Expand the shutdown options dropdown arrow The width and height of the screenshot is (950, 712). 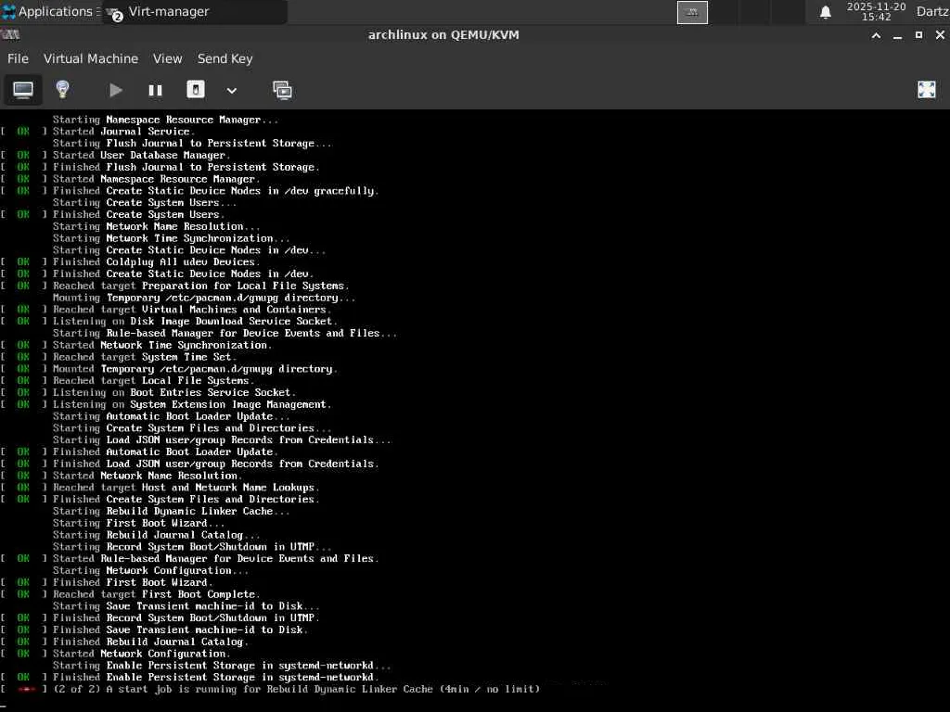231,91
